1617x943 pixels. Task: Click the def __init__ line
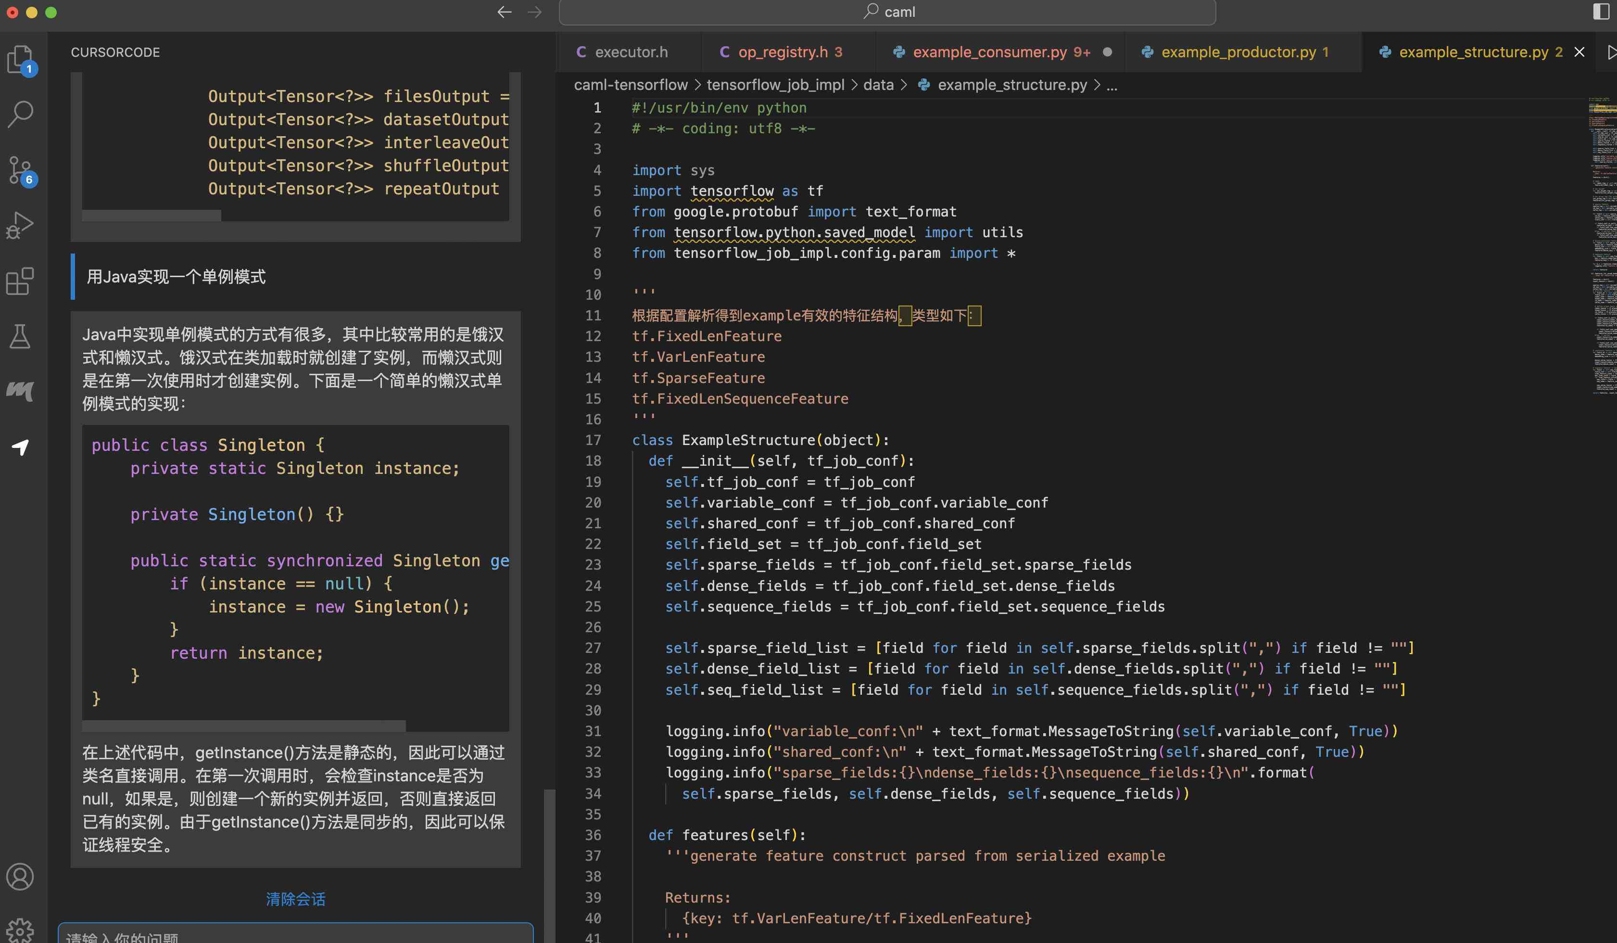click(x=781, y=461)
